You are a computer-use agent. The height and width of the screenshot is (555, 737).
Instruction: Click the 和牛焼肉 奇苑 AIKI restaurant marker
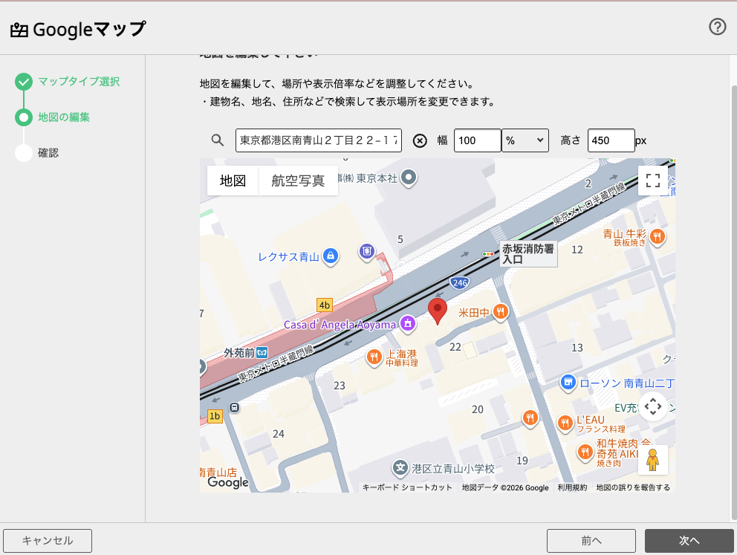(x=585, y=452)
